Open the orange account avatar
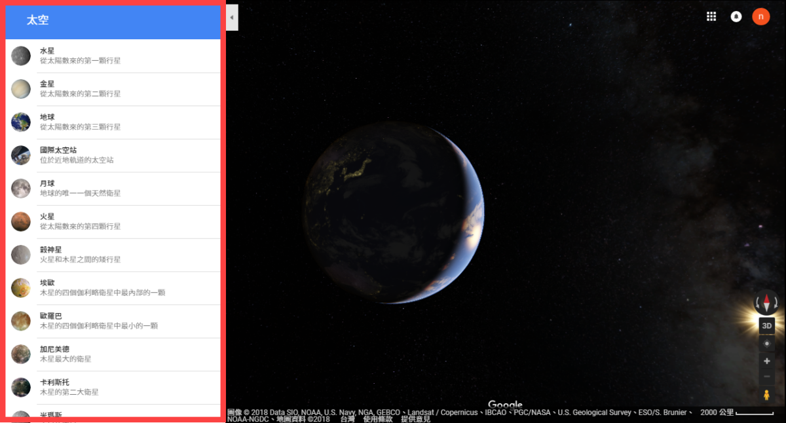The width and height of the screenshot is (786, 423). pos(760,17)
